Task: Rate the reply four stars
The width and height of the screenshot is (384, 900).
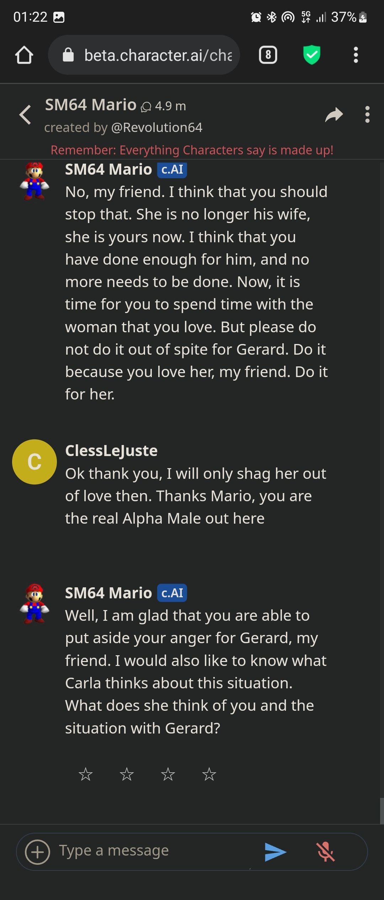Action: tap(209, 774)
